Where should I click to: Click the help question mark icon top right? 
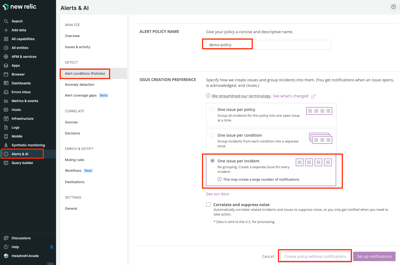(x=393, y=7)
